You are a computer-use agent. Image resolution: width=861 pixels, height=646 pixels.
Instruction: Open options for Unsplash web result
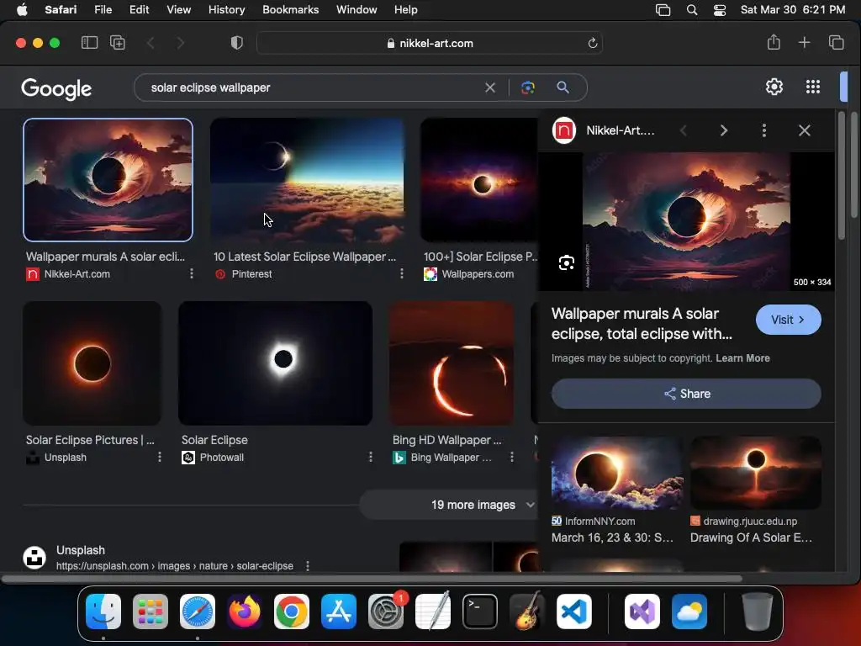tap(308, 566)
